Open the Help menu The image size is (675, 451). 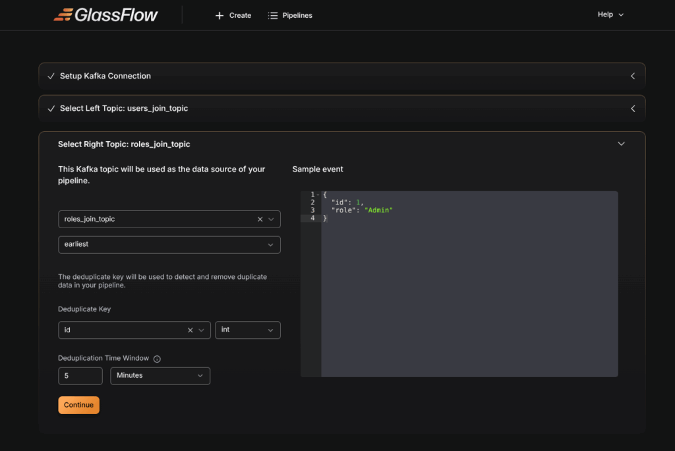click(x=610, y=15)
